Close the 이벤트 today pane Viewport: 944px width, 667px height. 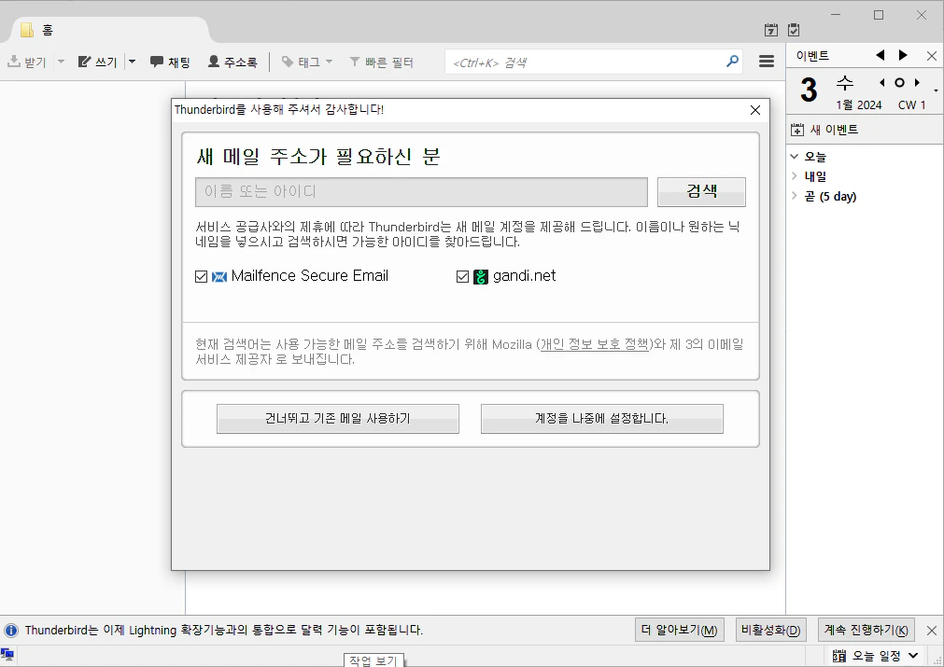[931, 56]
